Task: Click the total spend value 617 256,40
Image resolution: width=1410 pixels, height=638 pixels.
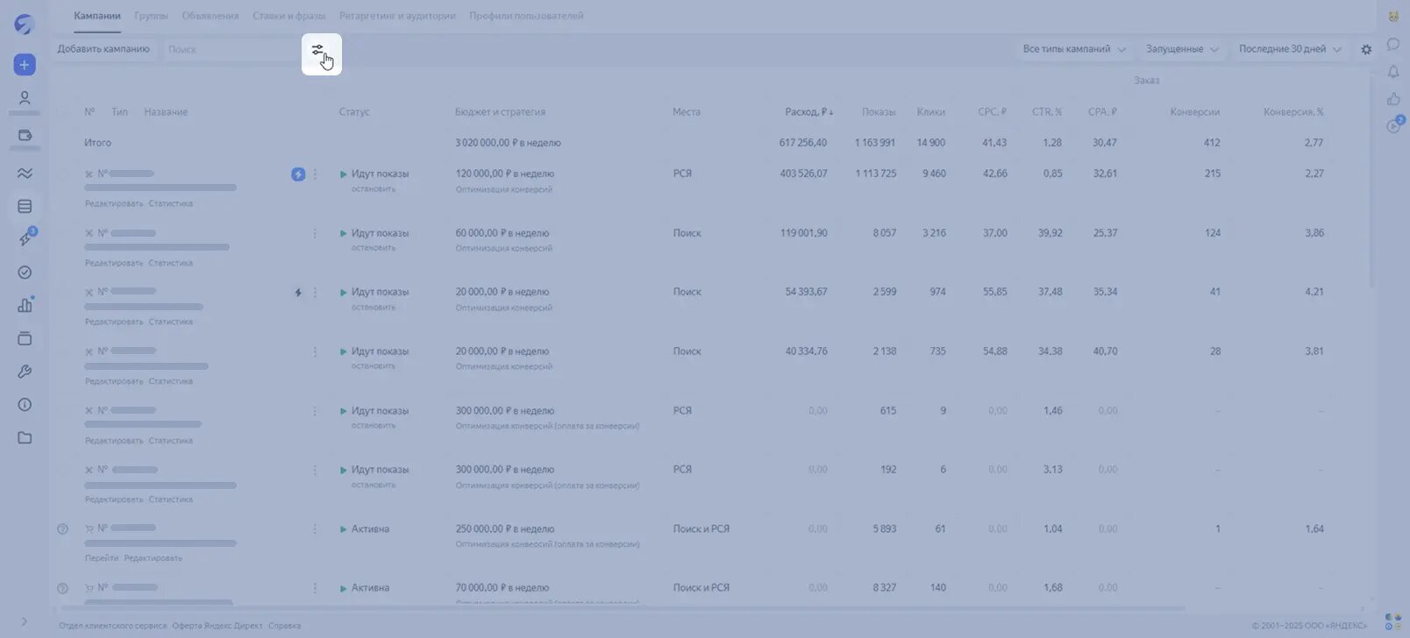Action: tap(803, 143)
